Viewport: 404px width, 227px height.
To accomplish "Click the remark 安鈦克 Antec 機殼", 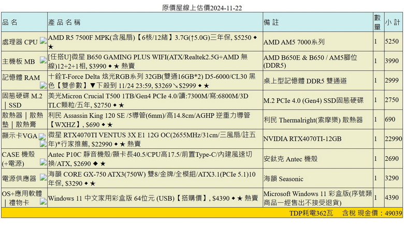I will 291,159.
